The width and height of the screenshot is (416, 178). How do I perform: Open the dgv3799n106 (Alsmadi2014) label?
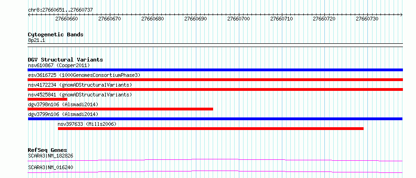[x=63, y=114]
